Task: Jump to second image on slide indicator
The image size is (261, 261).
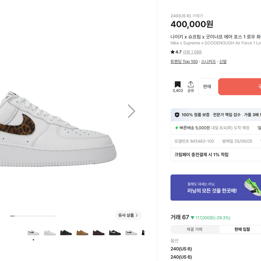Action: point(18,216)
